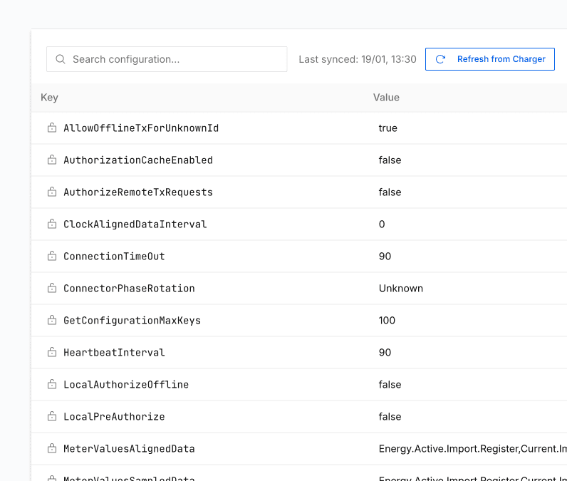Click the lock icon next to AuthorizeRemoteTxRequests

coord(52,192)
